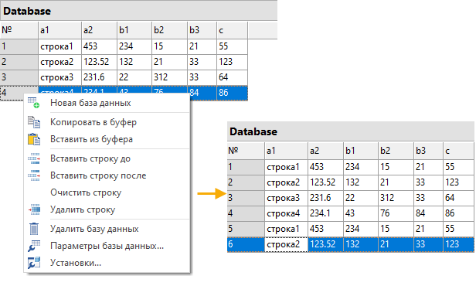Viewport: 476px width, 303px height.
Task: Click cell 312 in the six-row table
Action: click(396, 198)
